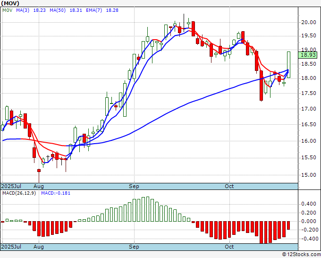
Task: Click the 16.00 price axis label
Action: tap(309, 141)
